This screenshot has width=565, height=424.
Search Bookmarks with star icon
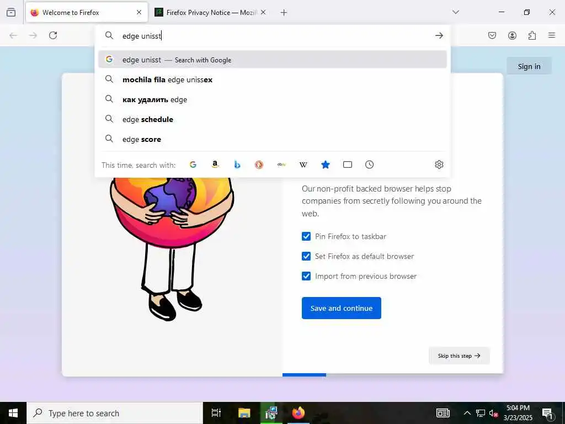[326, 165]
